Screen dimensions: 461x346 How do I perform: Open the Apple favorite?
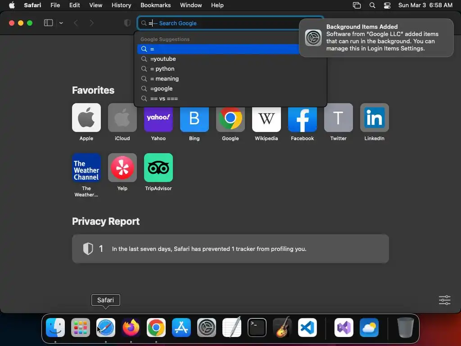coord(86,118)
